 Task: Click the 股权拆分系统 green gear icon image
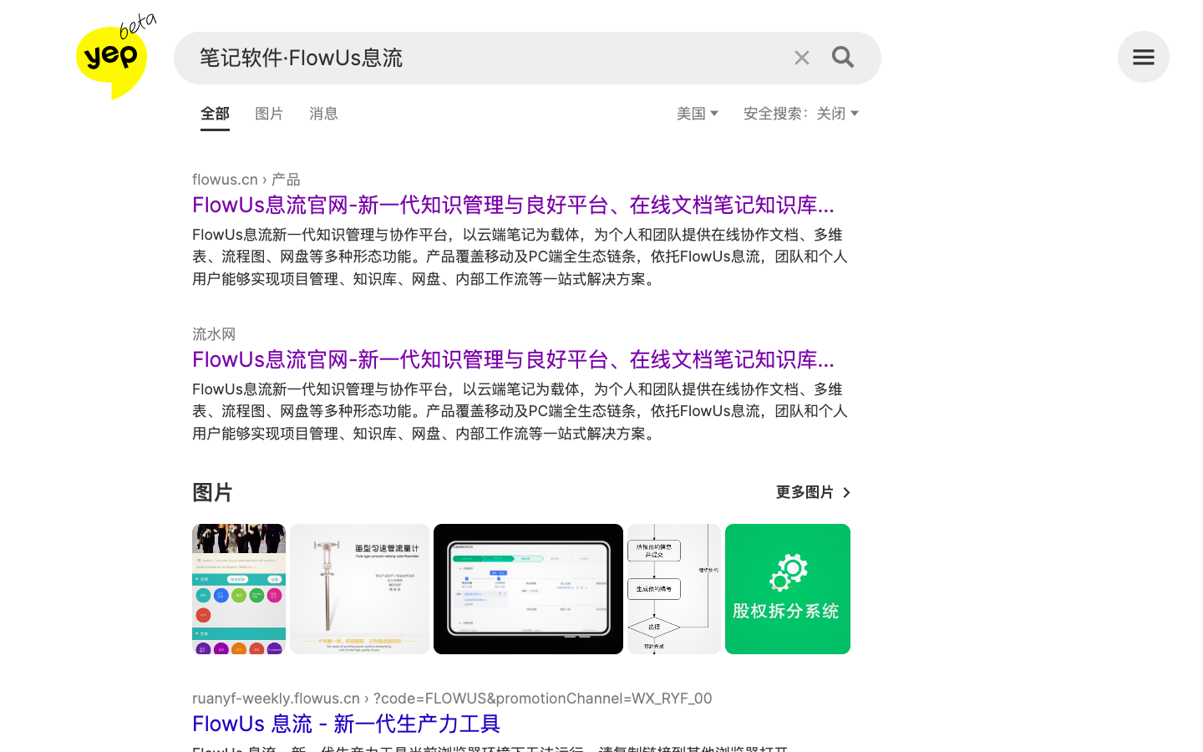click(x=787, y=588)
